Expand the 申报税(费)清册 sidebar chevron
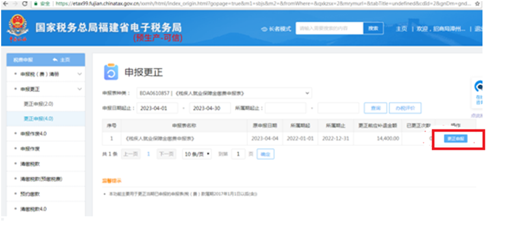 tap(80, 74)
